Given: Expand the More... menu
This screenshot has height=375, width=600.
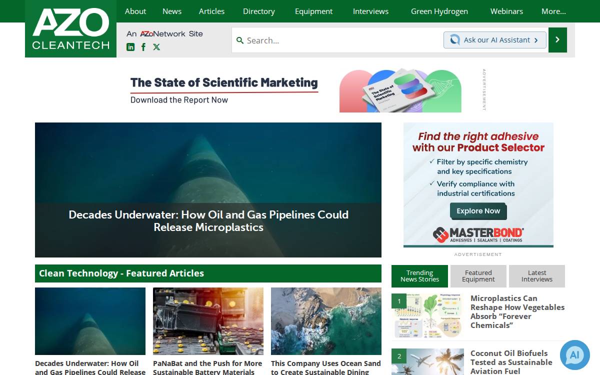Looking at the screenshot, I should pos(553,11).
